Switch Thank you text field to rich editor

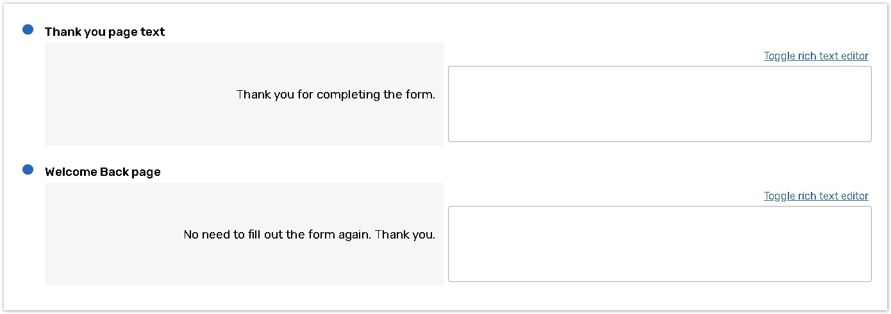click(815, 56)
